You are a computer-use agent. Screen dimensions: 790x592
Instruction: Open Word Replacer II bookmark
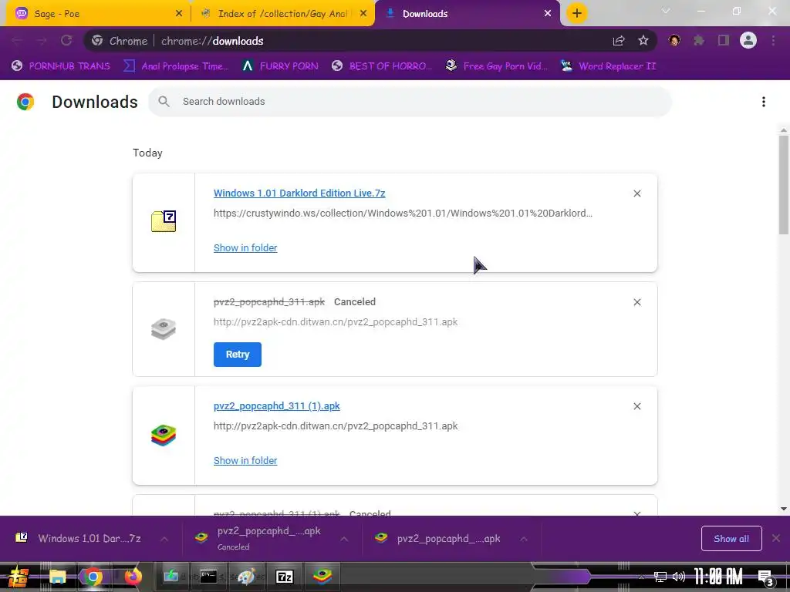pyautogui.click(x=609, y=66)
